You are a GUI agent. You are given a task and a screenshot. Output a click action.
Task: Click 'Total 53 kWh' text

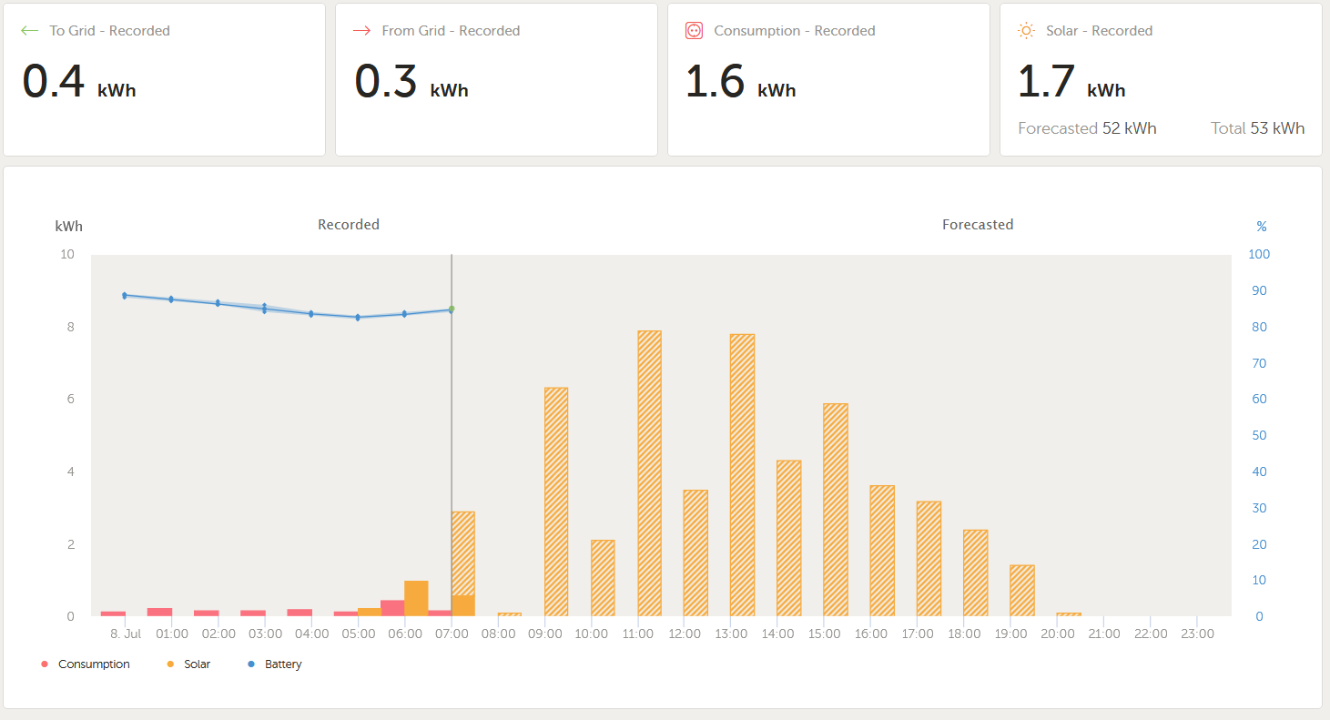click(1257, 128)
